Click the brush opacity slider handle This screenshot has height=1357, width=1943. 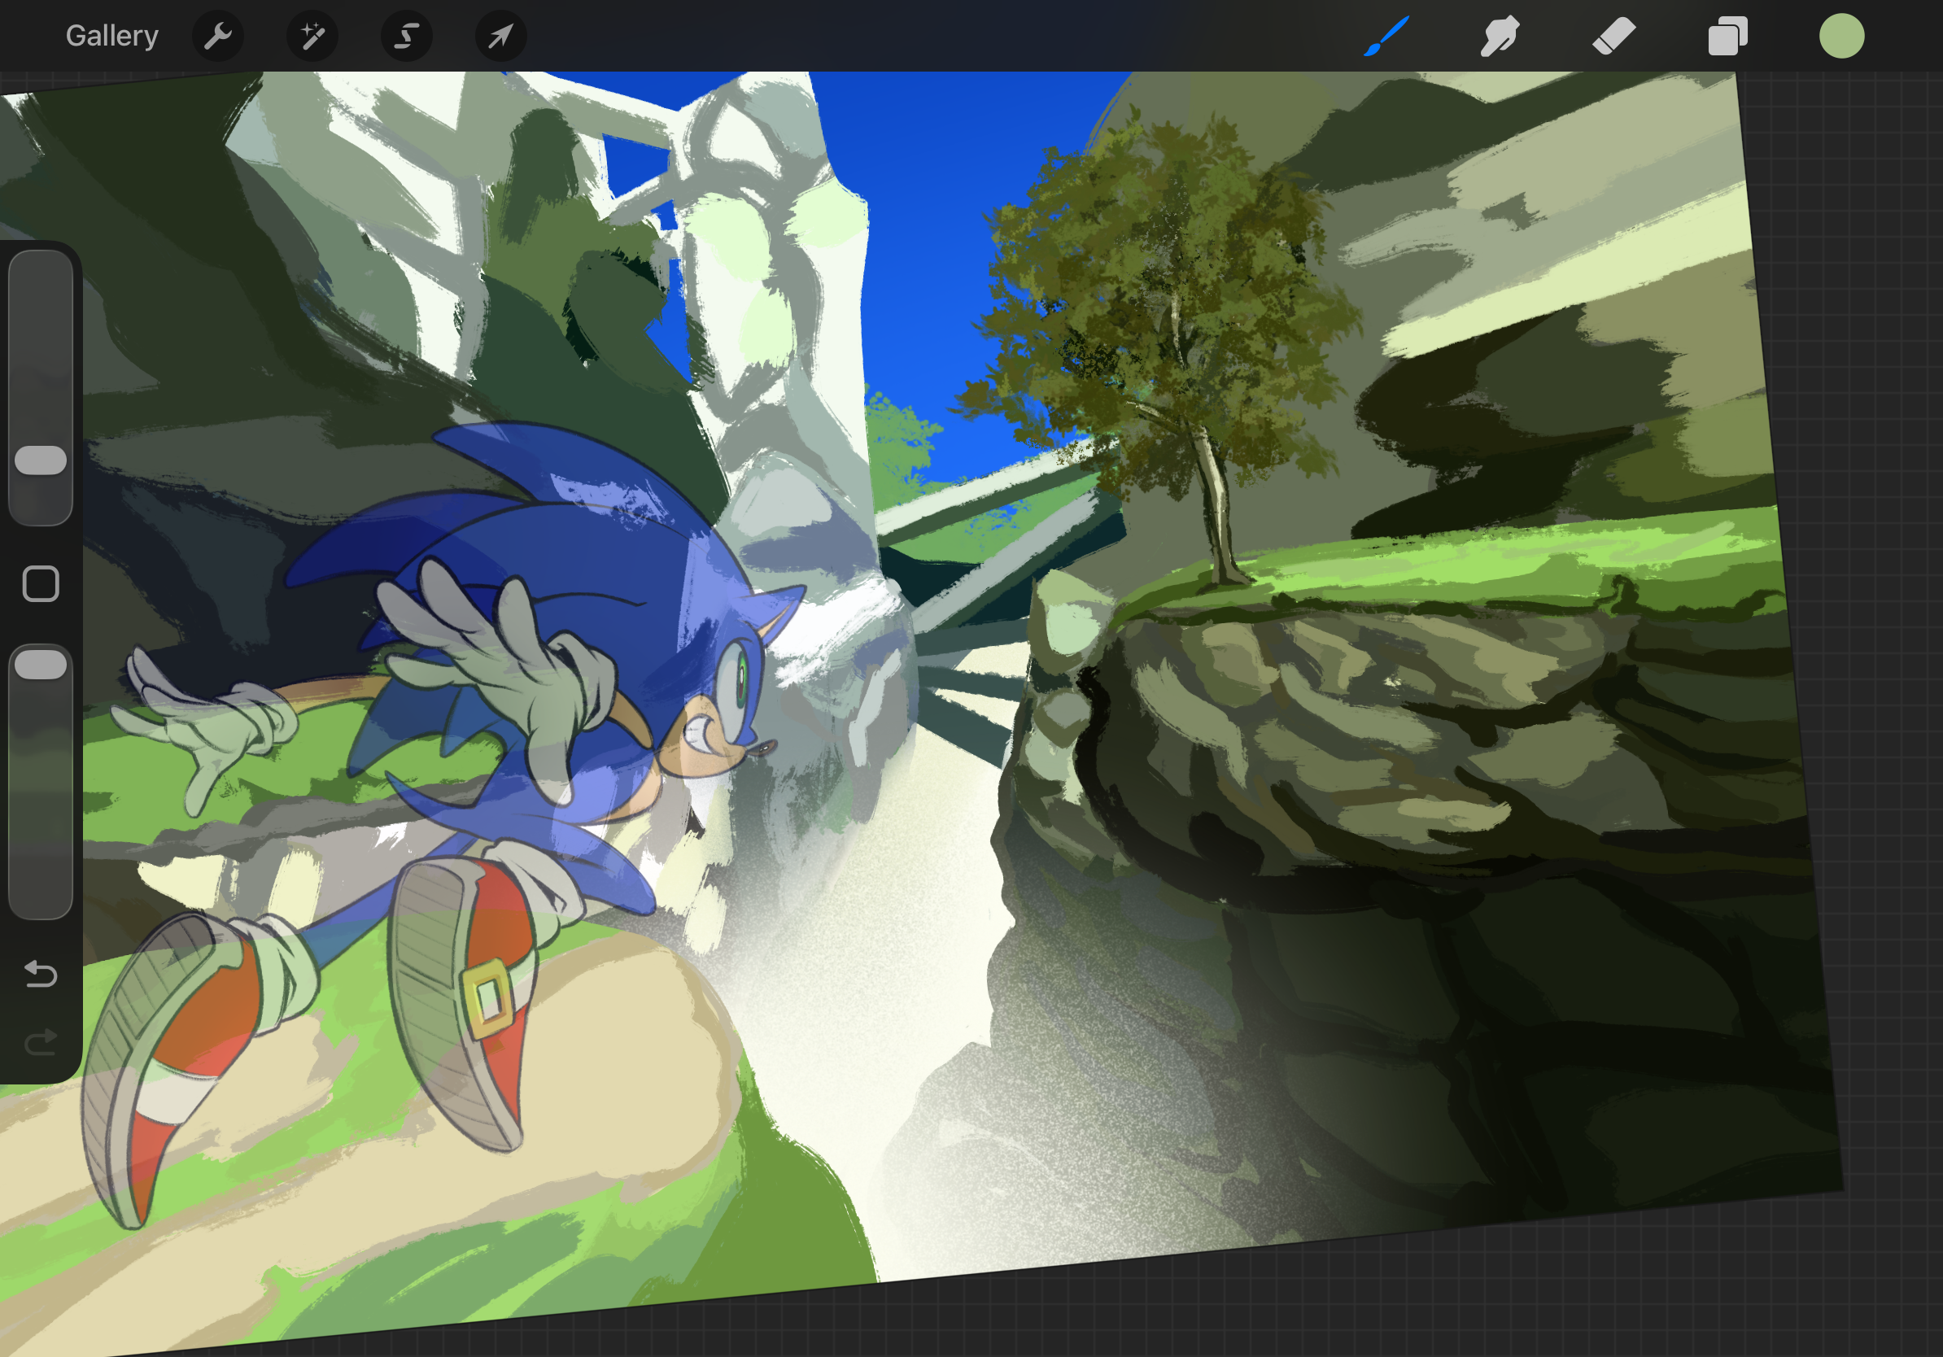pos(41,665)
